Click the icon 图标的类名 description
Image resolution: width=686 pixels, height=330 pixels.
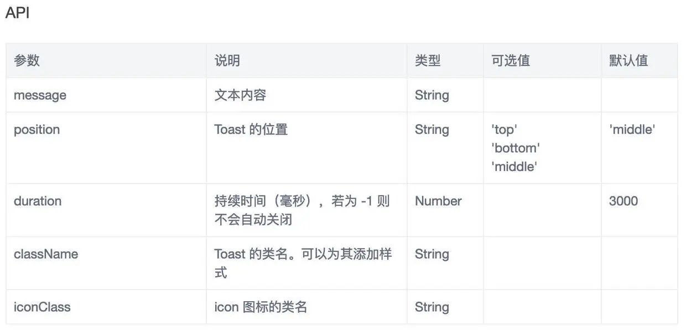coord(260,307)
